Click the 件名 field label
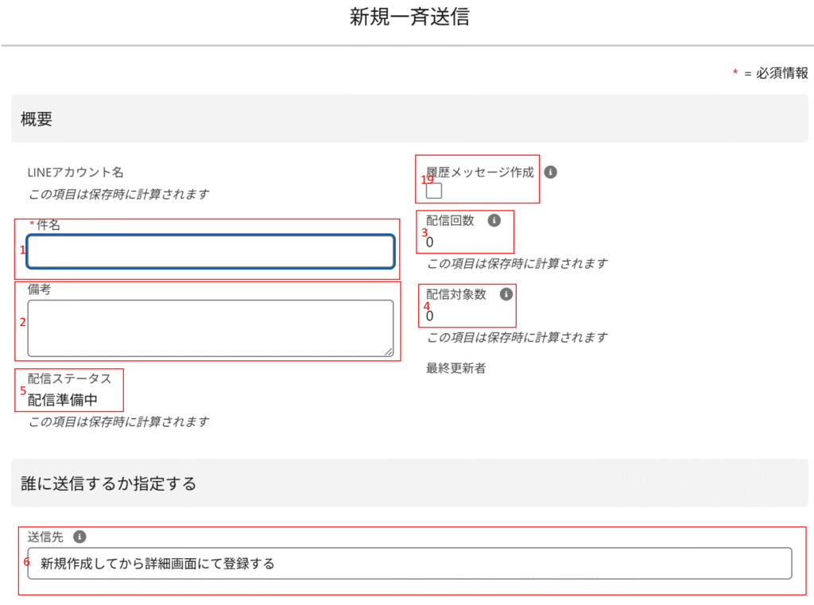This screenshot has height=605, width=814. pos(48,225)
